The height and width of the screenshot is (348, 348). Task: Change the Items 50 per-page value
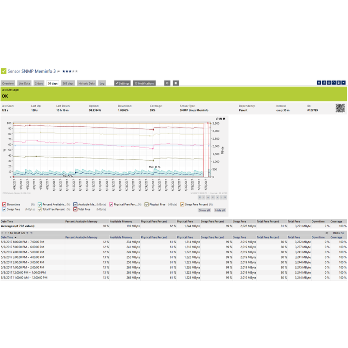pyautogui.click(x=343, y=233)
